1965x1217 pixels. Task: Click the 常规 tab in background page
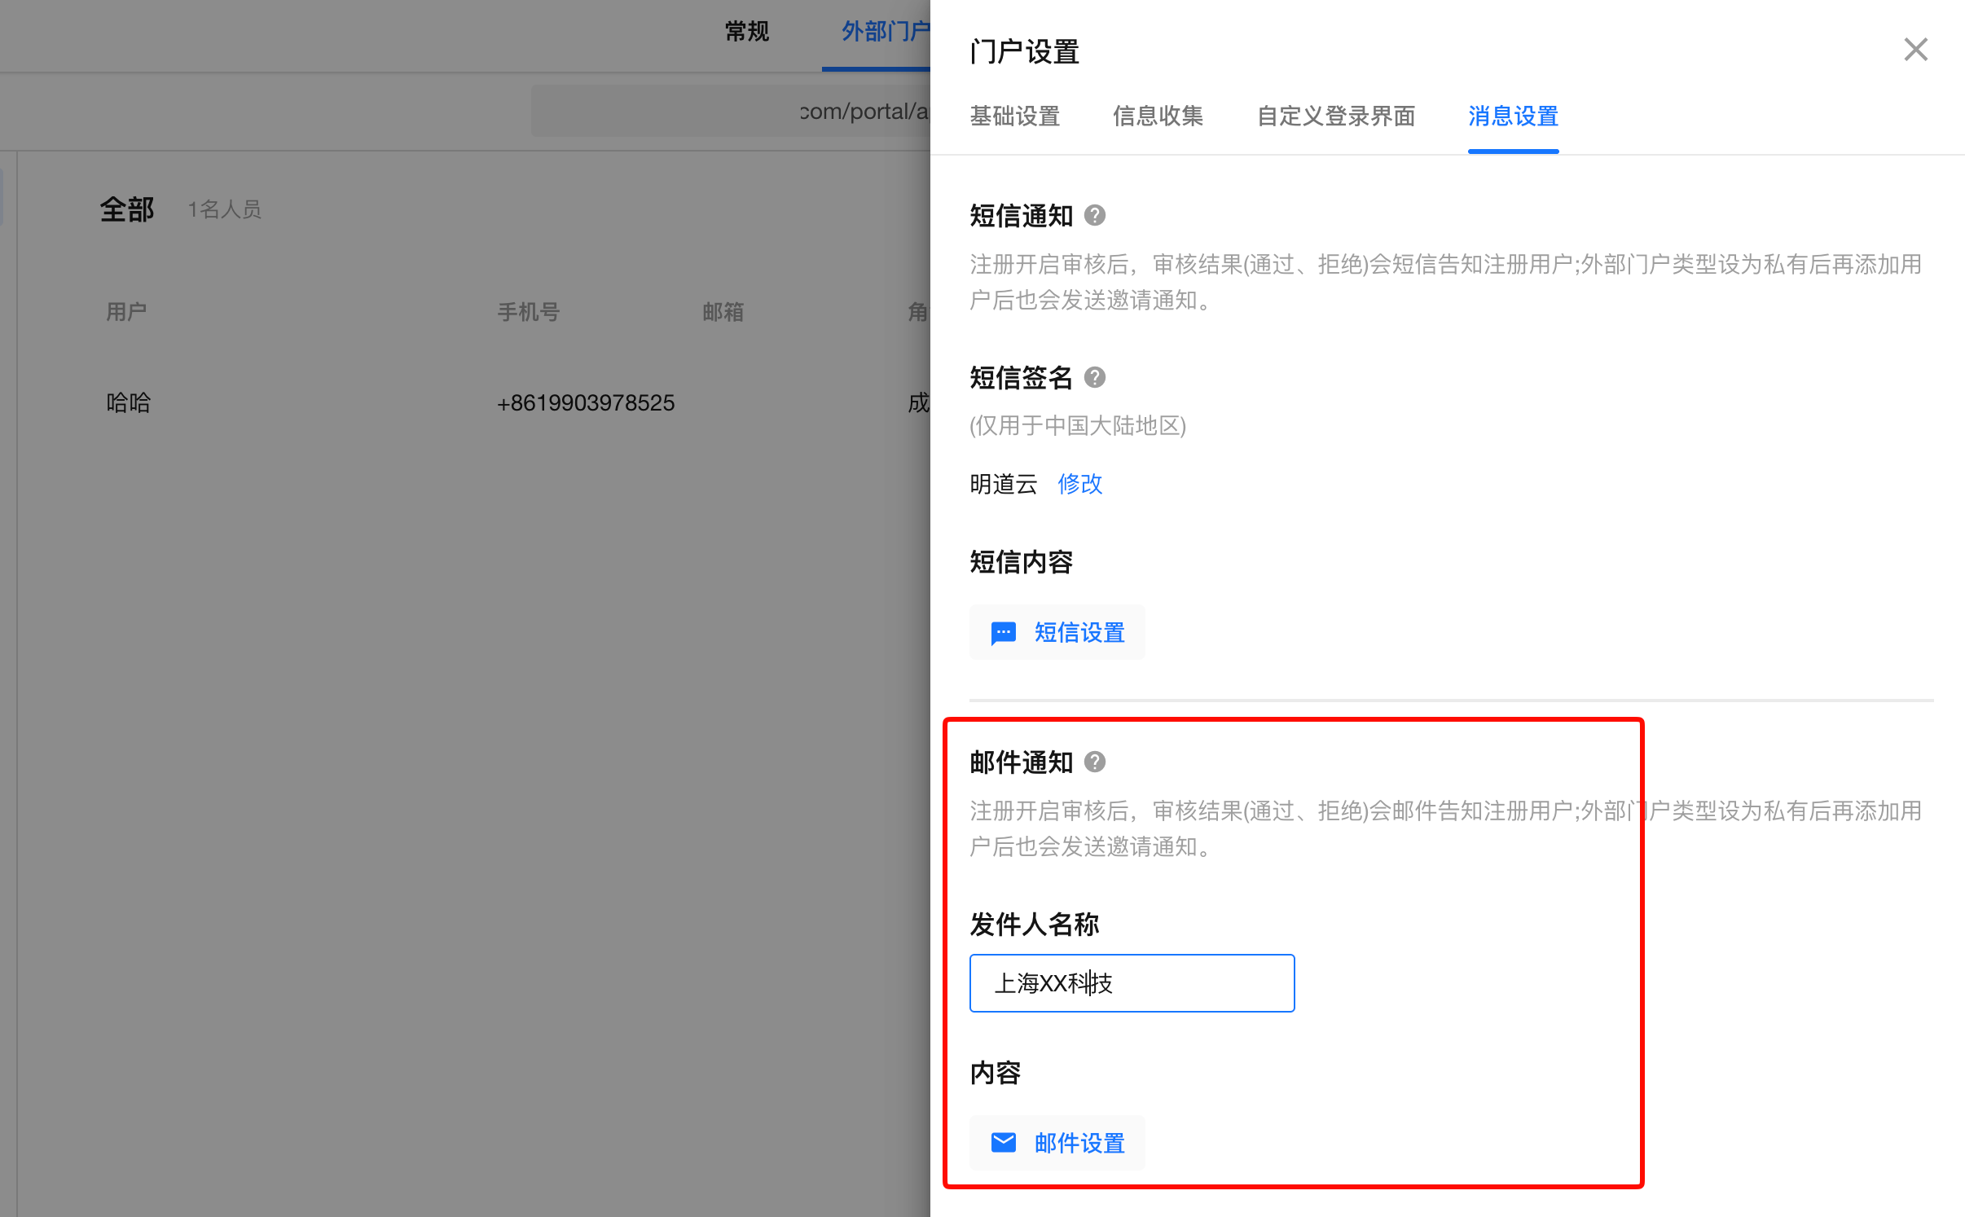[x=746, y=32]
